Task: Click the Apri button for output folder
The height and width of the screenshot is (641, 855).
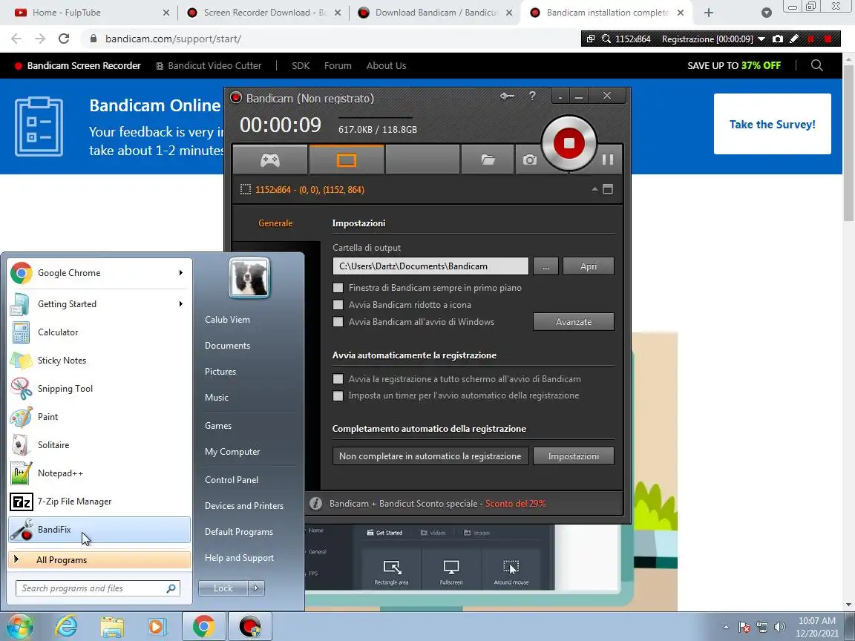Action: [x=589, y=266]
